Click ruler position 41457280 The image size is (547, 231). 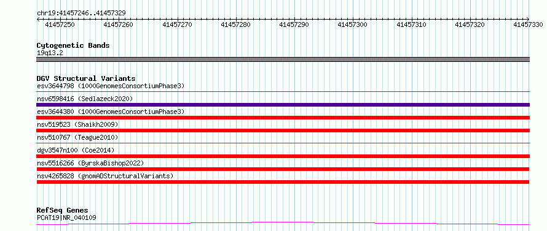click(236, 25)
